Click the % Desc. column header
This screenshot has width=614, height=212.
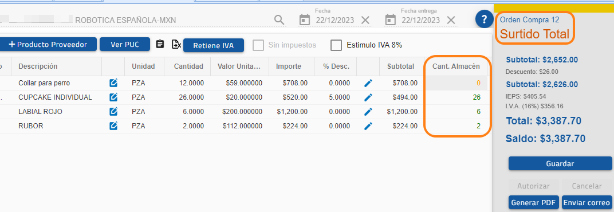336,66
